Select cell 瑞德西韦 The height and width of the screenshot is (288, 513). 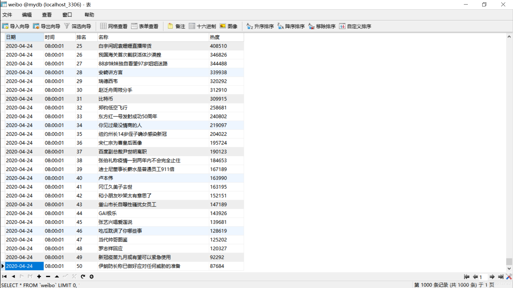coord(153,81)
